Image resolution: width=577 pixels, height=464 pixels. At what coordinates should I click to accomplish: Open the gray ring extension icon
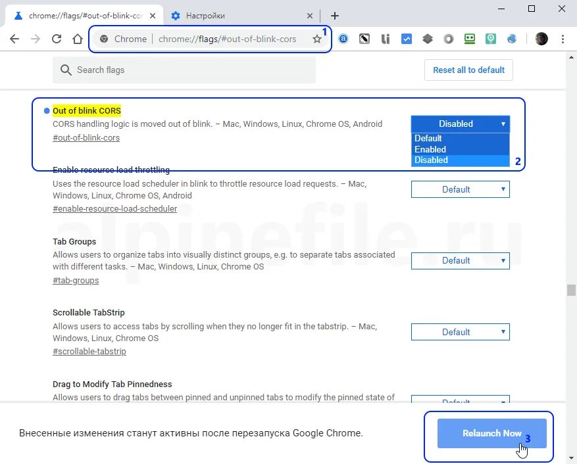(448, 39)
